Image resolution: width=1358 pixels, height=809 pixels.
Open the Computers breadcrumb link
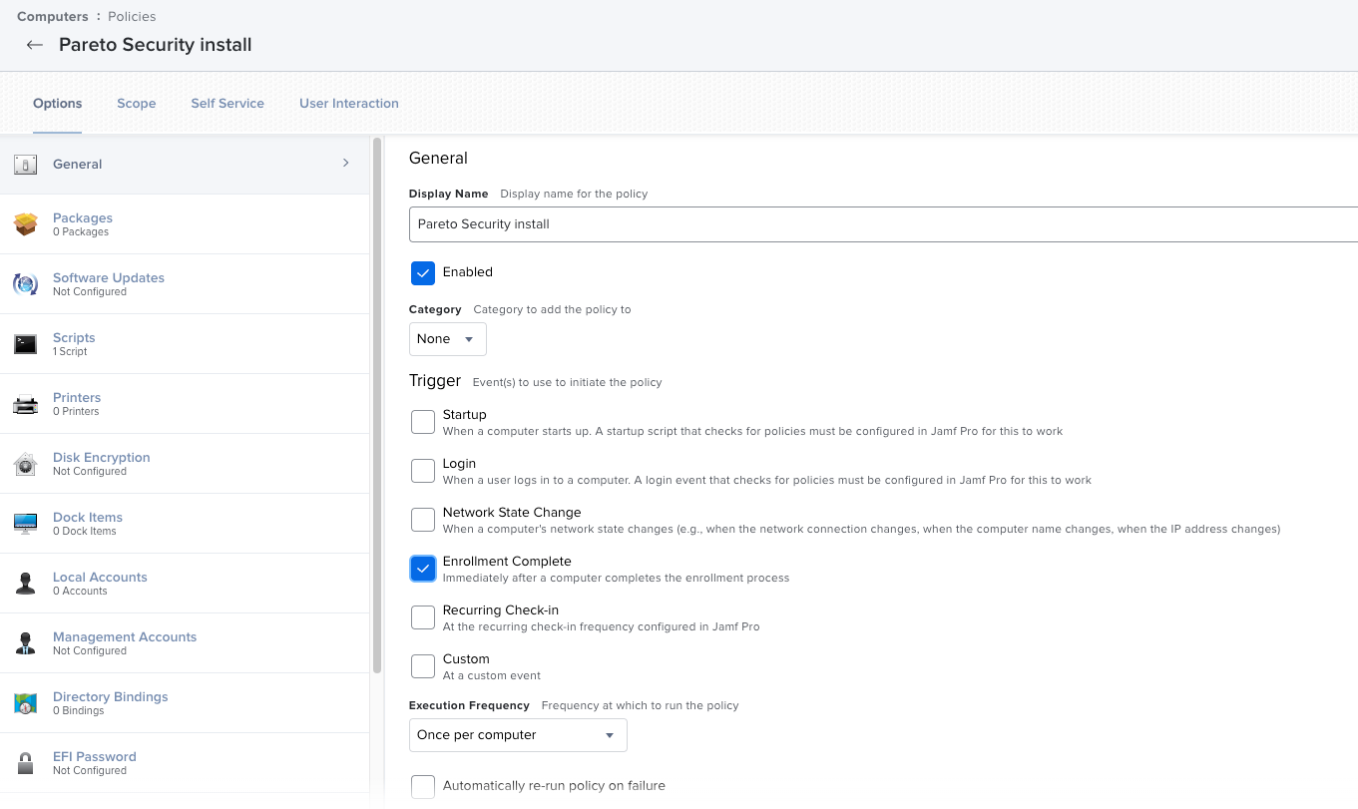tap(52, 16)
